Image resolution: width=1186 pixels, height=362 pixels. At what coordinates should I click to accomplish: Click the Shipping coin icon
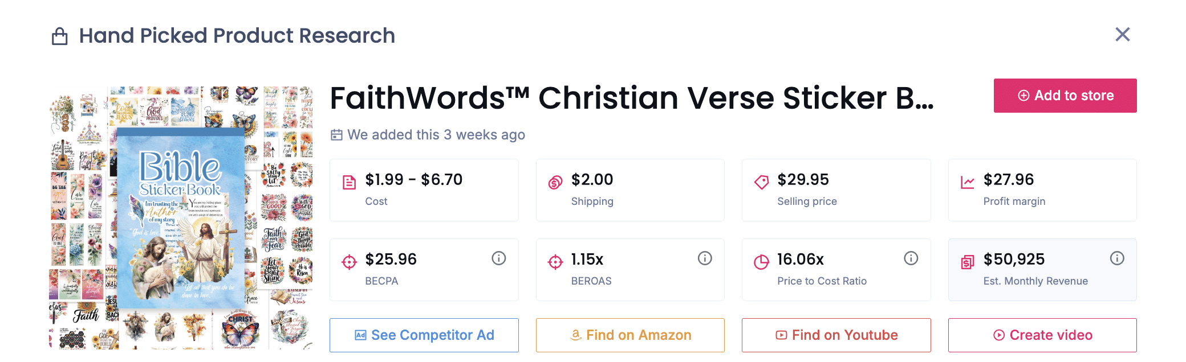[555, 182]
